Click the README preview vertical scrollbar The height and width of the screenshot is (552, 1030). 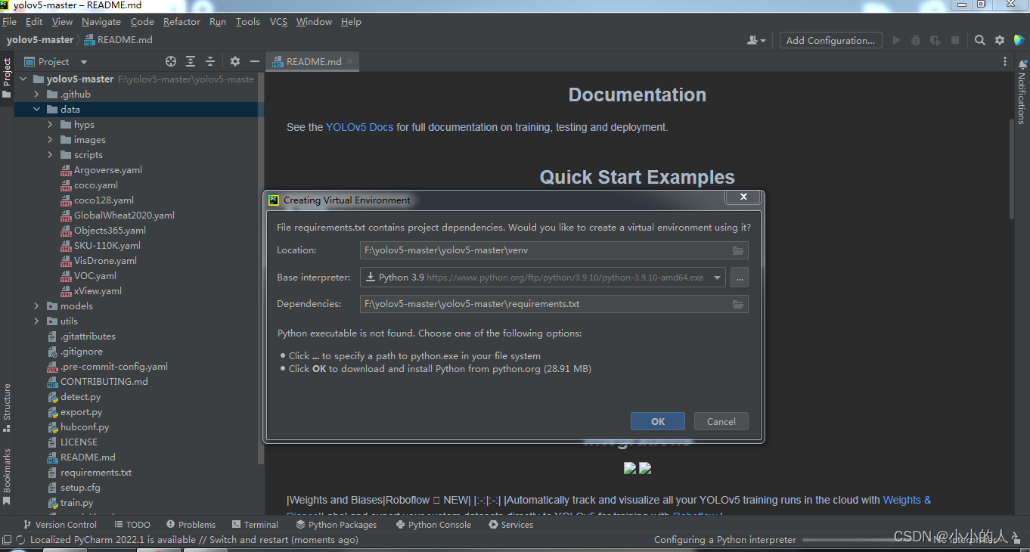1012,168
